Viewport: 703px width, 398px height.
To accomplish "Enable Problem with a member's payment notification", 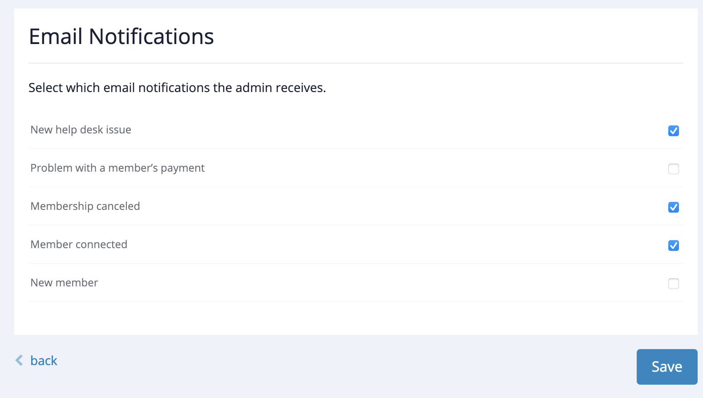I will point(673,169).
